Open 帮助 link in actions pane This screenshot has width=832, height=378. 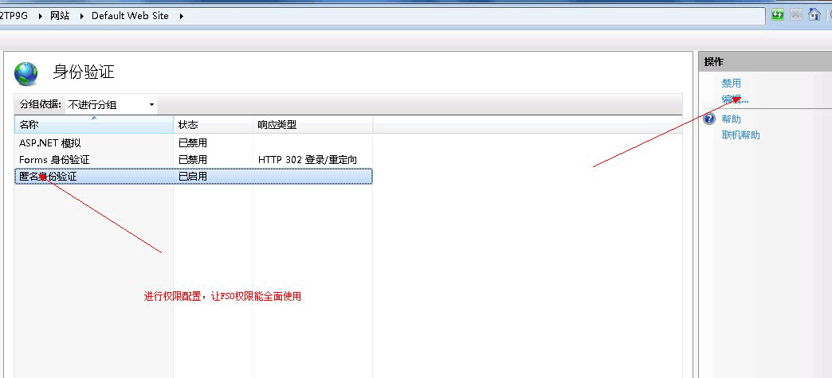tap(731, 119)
